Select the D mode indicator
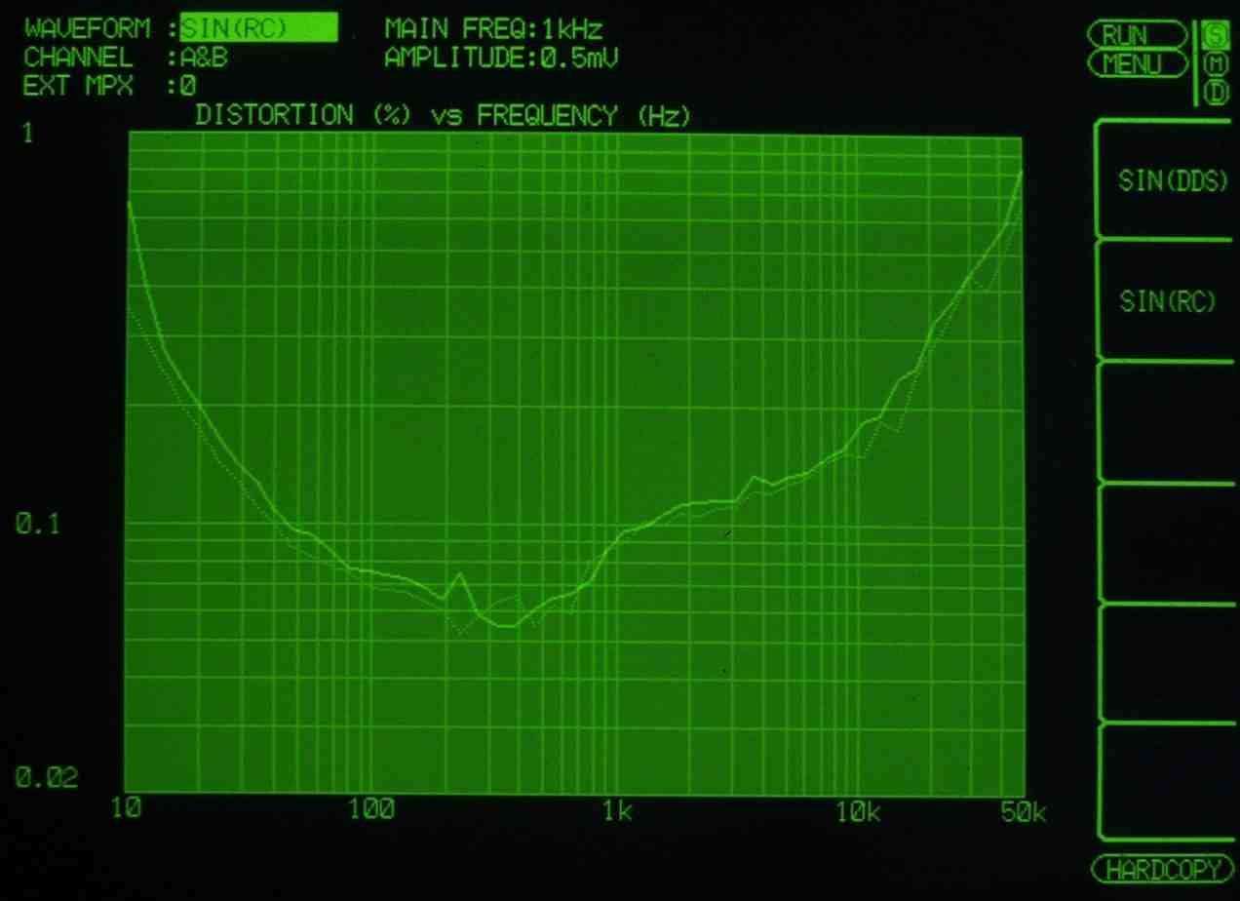This screenshot has width=1240, height=901. click(x=1216, y=93)
